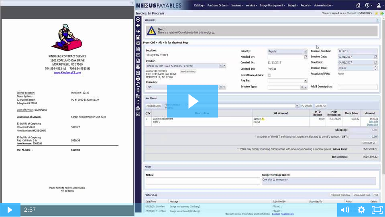The width and height of the screenshot is (385, 217).
Task: Click the printer icon in the invoice sidebar
Action: [x=138, y=79]
